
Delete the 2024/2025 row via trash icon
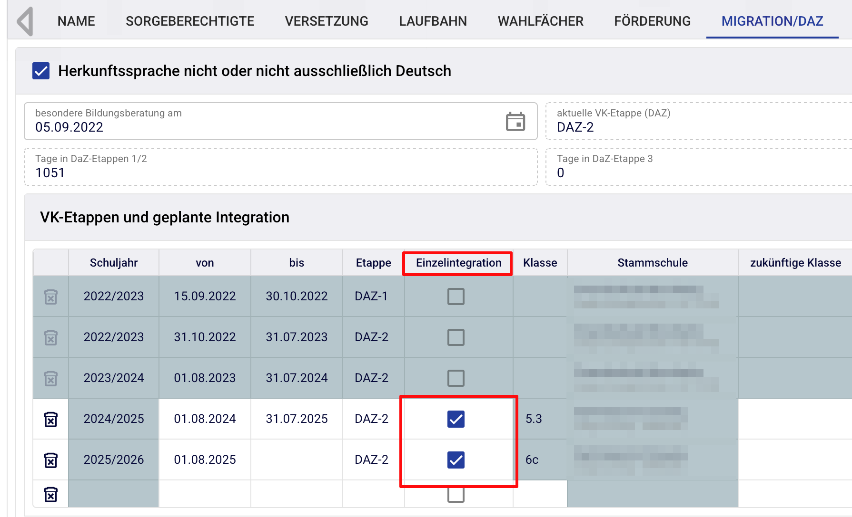[x=51, y=419]
